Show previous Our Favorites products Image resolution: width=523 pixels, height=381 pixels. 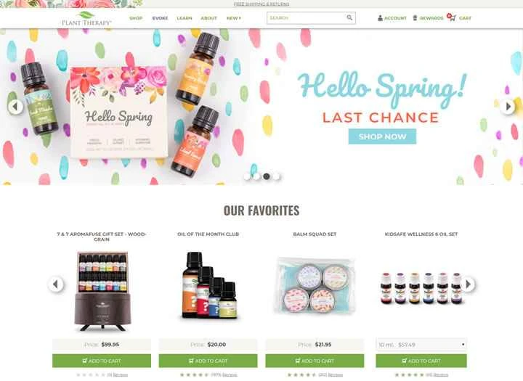[x=56, y=284]
